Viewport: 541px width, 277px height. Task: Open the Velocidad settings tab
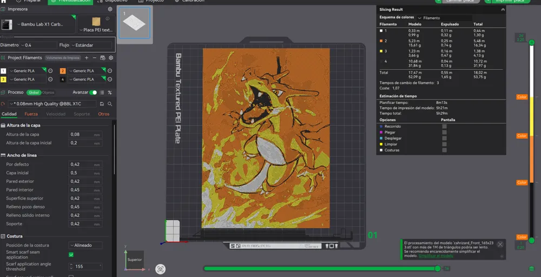(x=56, y=114)
